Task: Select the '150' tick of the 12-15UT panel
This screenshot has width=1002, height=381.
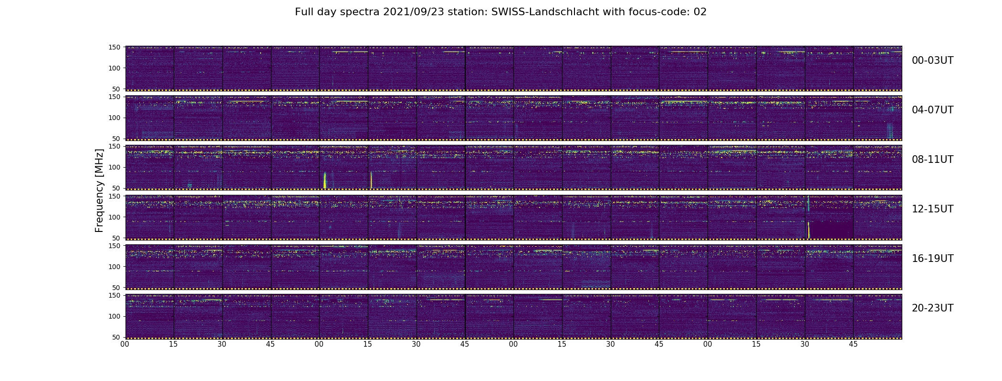Action: point(115,196)
